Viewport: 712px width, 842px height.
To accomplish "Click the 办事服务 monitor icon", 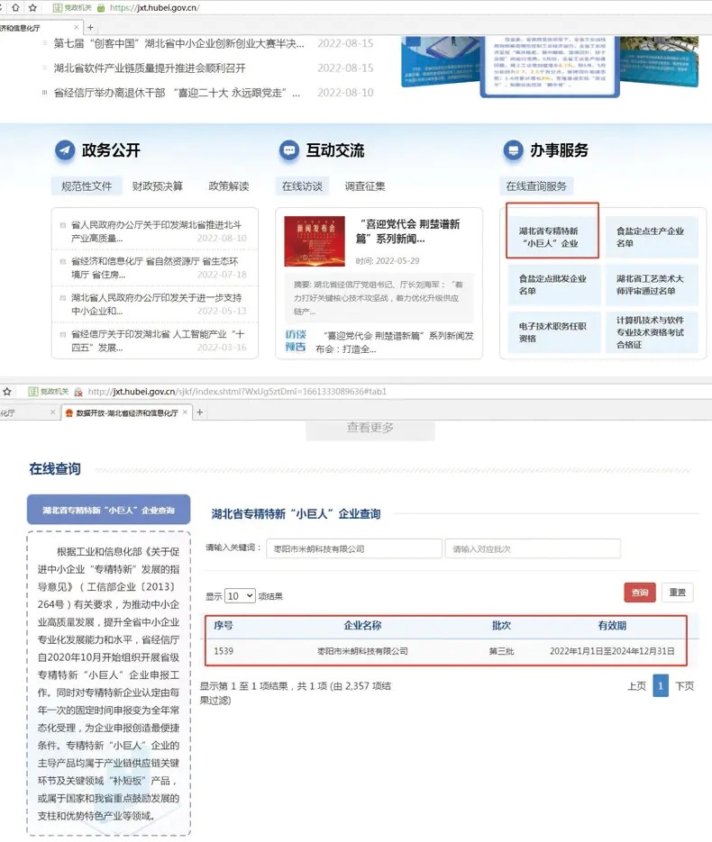I will click(x=513, y=149).
